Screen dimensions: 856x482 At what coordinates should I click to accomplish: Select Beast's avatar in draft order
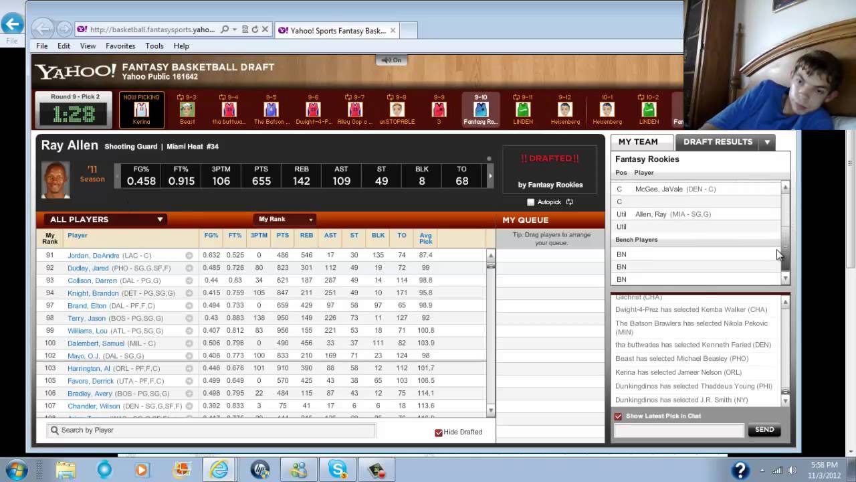(187, 109)
